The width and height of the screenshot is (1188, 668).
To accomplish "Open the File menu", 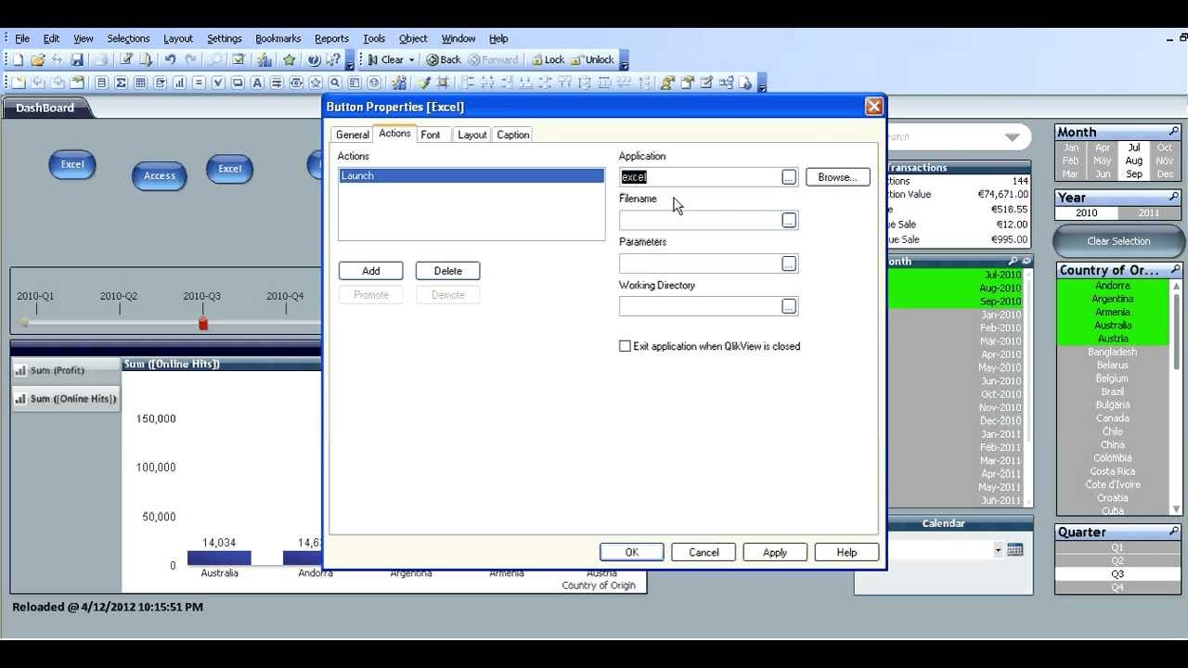I will (22, 39).
